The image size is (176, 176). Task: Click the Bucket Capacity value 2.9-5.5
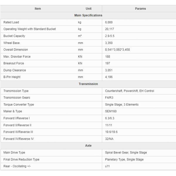110,36
